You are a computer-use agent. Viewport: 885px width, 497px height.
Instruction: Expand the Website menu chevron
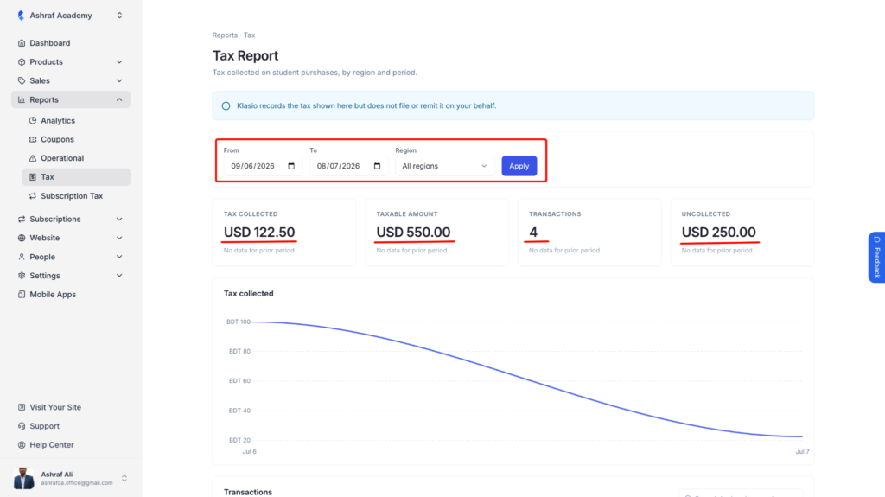[119, 238]
